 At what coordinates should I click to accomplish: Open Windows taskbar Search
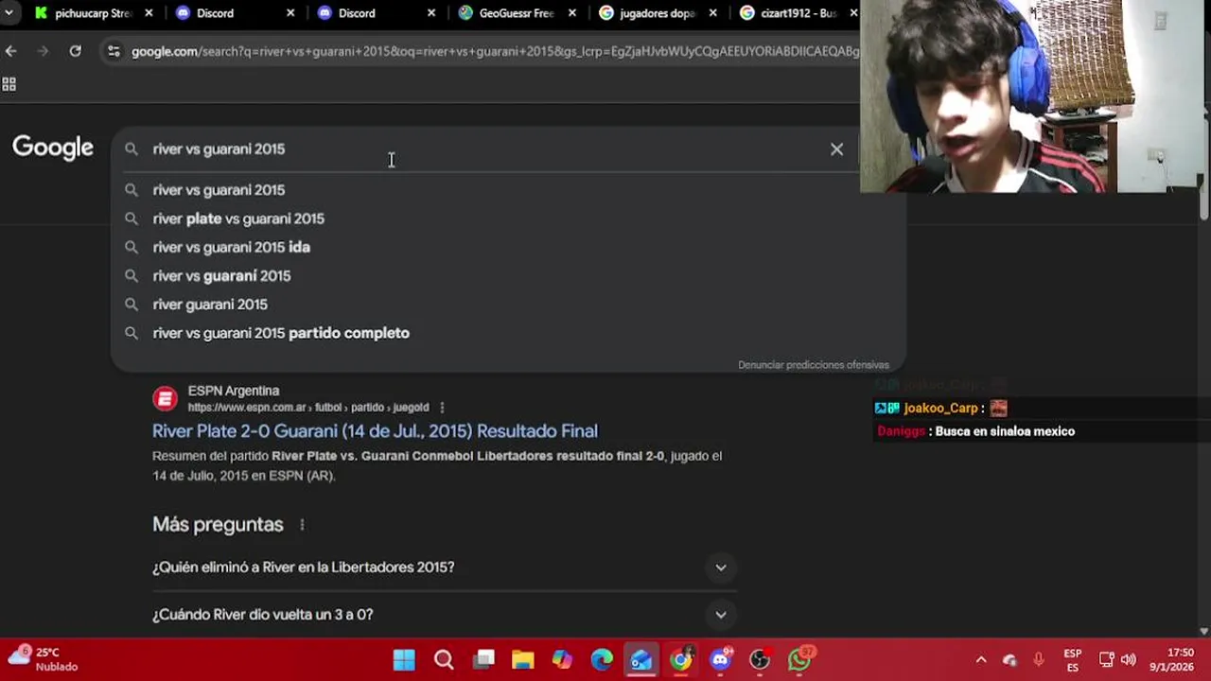[444, 659]
